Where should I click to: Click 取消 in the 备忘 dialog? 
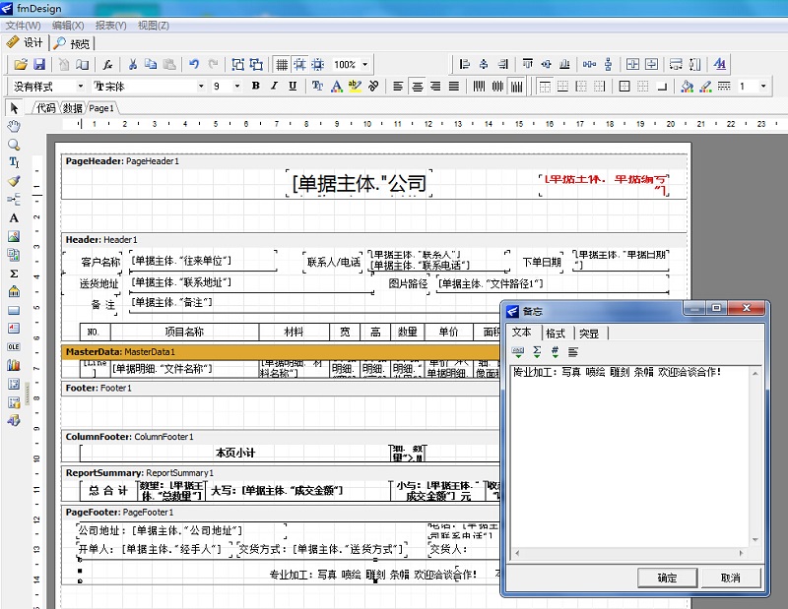[x=732, y=578]
